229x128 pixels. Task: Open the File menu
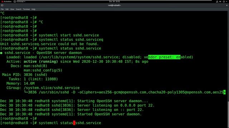tap(2, 9)
